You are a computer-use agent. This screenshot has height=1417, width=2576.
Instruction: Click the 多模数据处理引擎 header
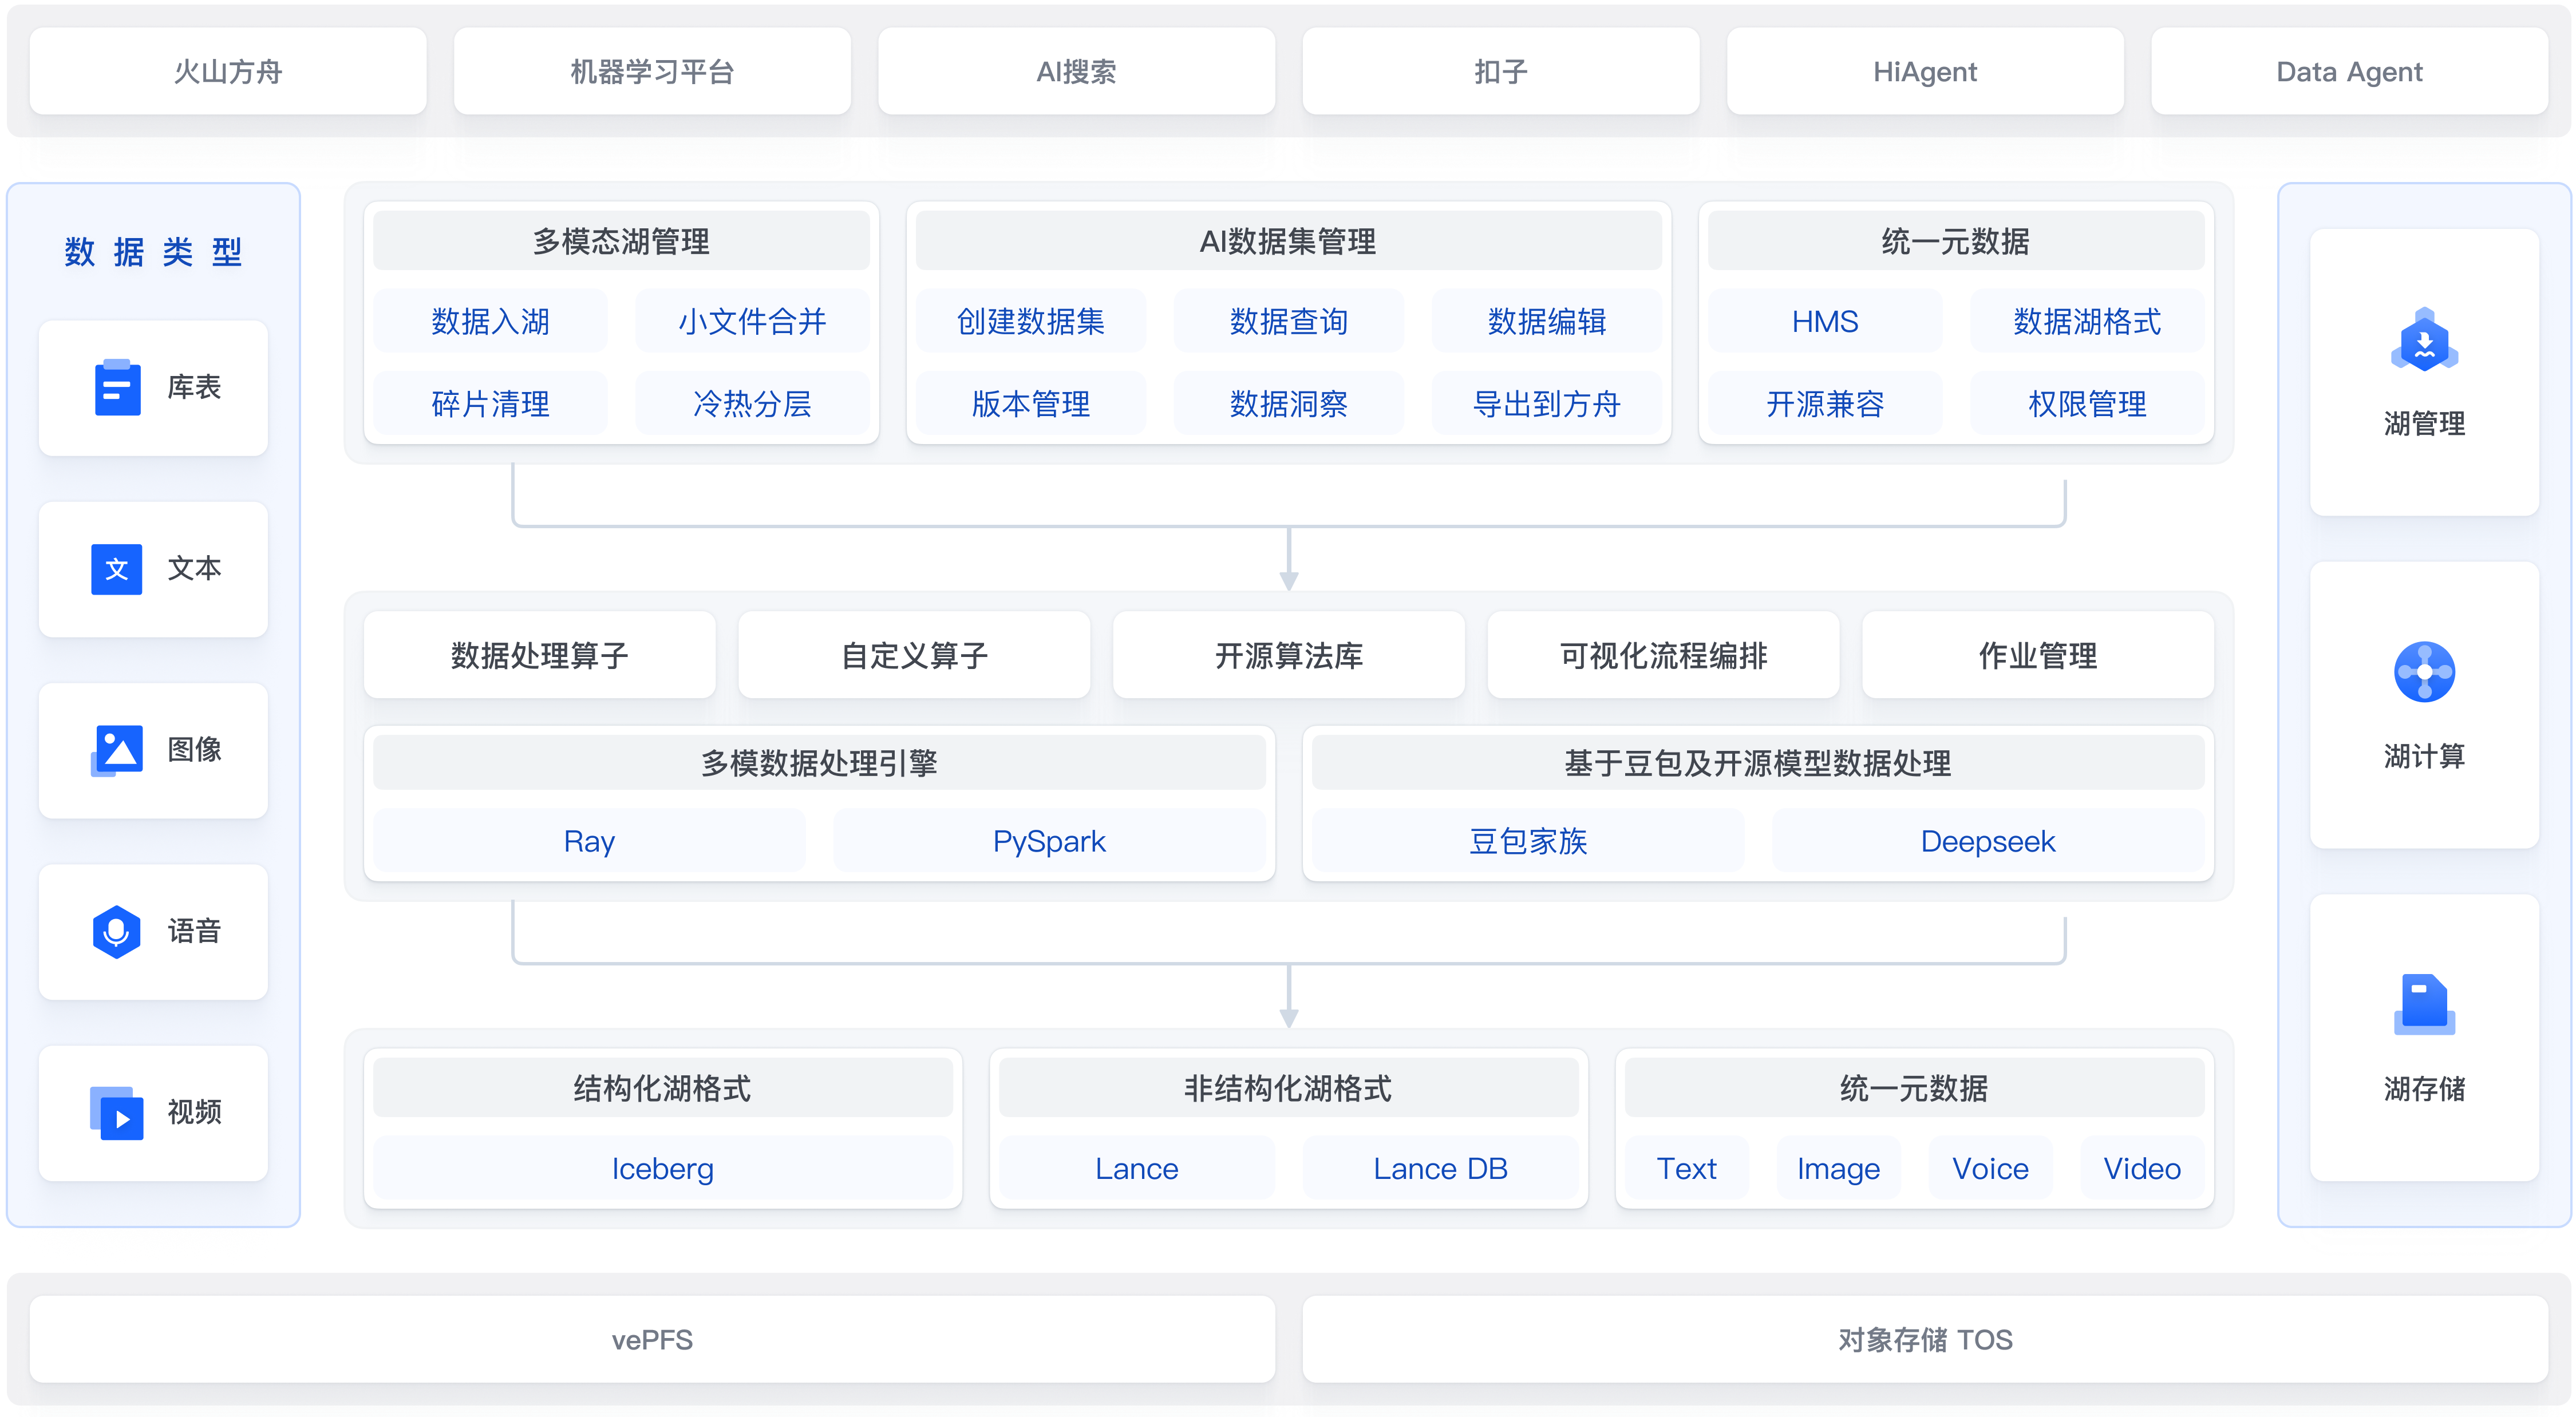[819, 763]
